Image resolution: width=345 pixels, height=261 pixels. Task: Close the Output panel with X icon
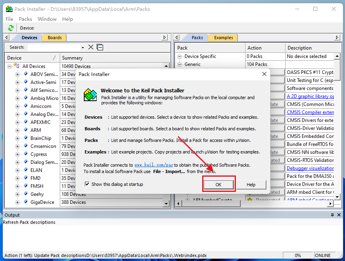pyautogui.click(x=339, y=215)
